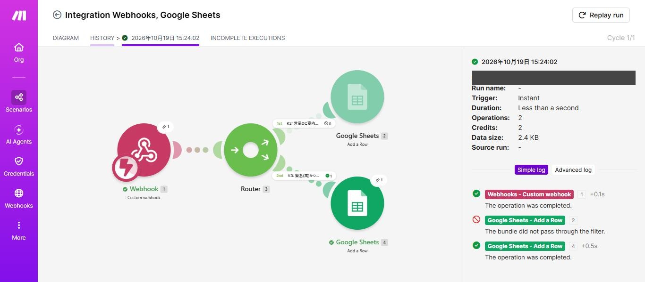Open the HISTORY tab
Screen dimensions: 645x282
tap(102, 38)
